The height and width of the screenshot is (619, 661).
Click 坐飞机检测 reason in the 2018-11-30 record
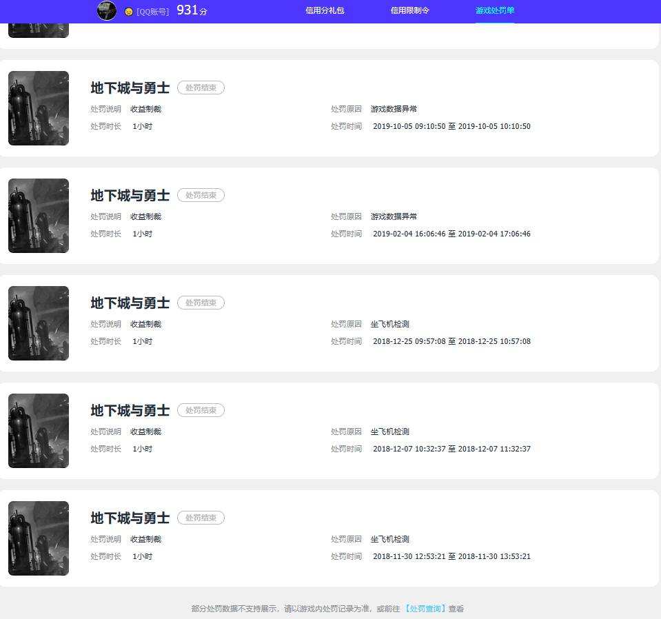click(x=390, y=539)
